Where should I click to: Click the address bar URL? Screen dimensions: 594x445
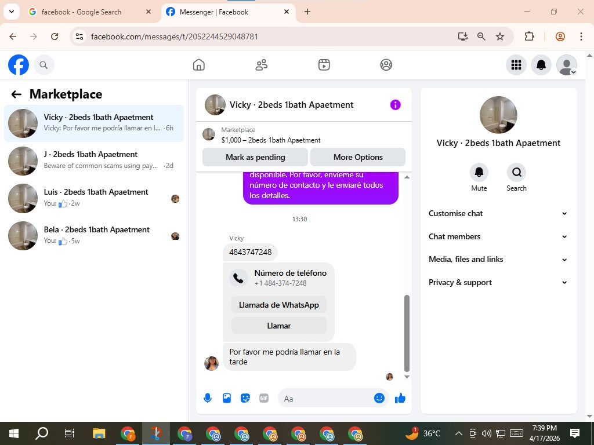pos(175,37)
